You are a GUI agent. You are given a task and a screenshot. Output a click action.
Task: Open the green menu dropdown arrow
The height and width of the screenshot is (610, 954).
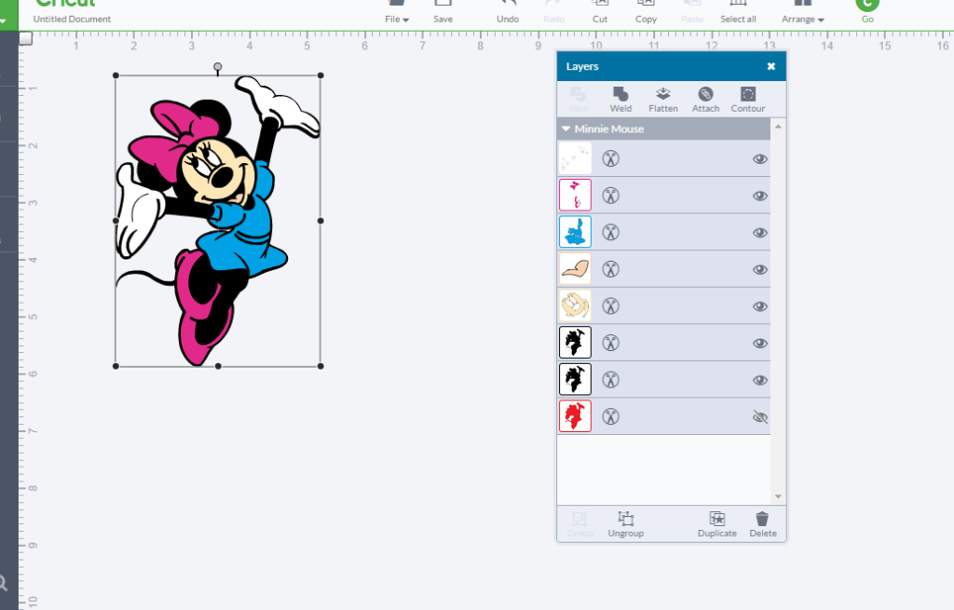click(x=3, y=20)
